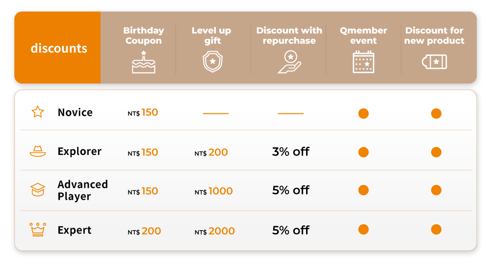Screen dimensions: 491x265
Task: Select the orange discounts tab
Action: tap(58, 48)
